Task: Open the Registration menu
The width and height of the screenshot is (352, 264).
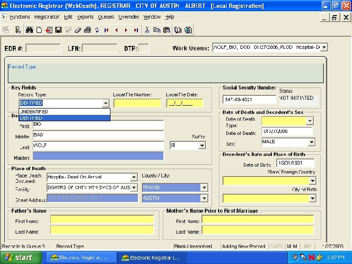Action: click(x=47, y=17)
